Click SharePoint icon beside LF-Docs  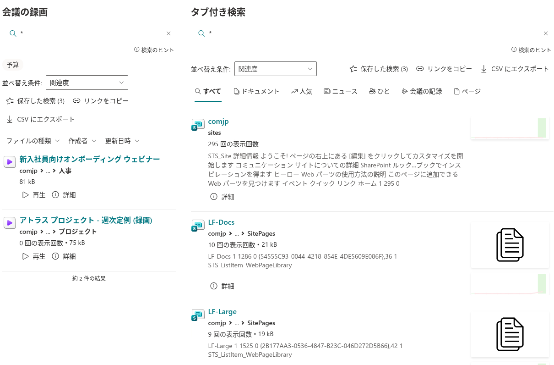pyautogui.click(x=197, y=225)
